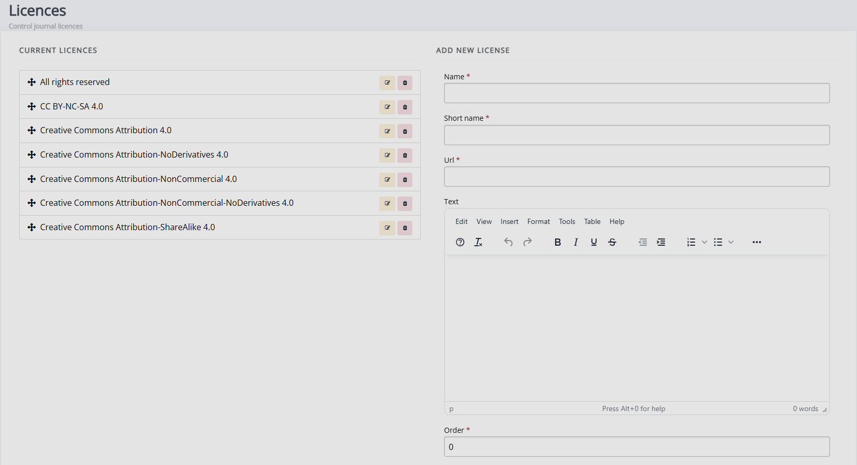This screenshot has height=465, width=857.
Task: Open the Table menu
Action: point(592,221)
